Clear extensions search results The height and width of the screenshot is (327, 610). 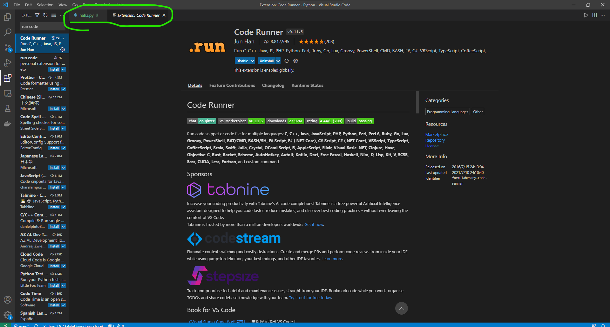[54, 15]
